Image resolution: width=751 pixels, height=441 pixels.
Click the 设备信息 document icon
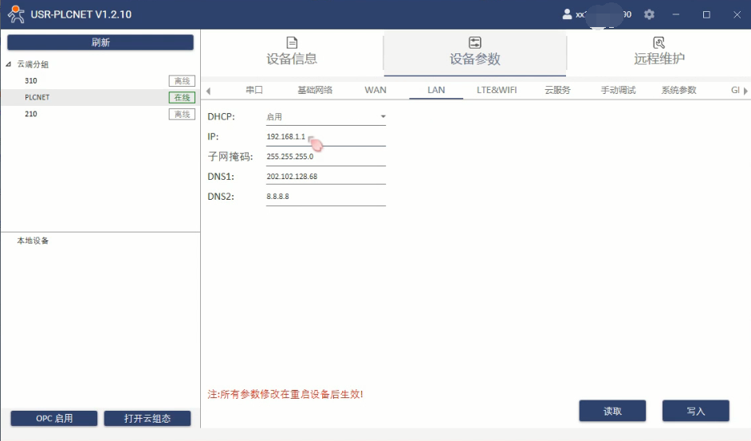(x=292, y=43)
